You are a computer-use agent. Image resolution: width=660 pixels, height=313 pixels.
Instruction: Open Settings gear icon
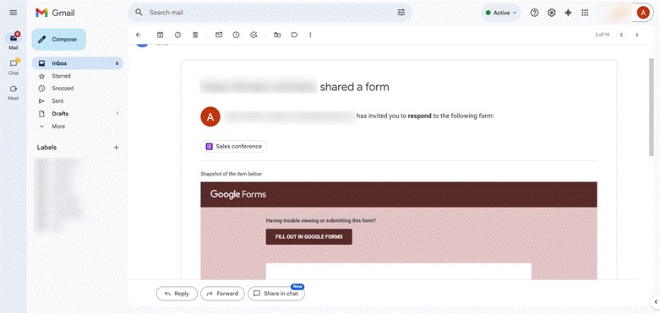click(x=551, y=13)
